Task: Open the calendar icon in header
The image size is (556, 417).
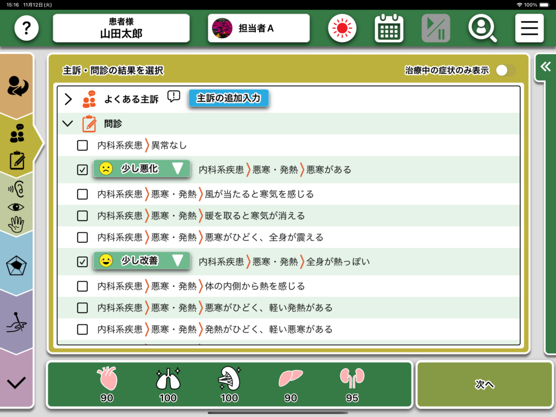Action: [389, 28]
